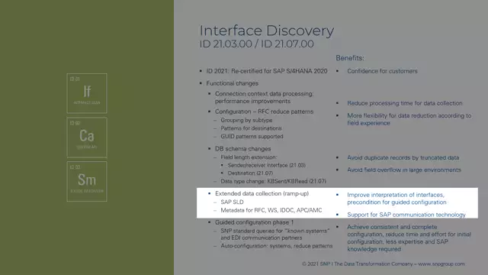Click 'Destination (21.07)' line
This screenshot has height=275, width=488.
[250, 173]
